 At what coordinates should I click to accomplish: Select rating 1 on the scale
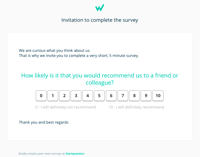pos(53,96)
